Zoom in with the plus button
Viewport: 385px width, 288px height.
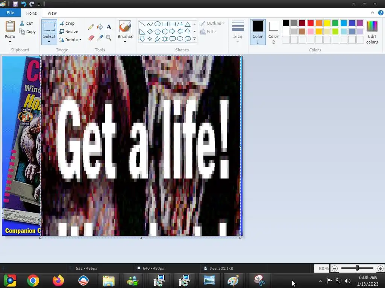380,268
